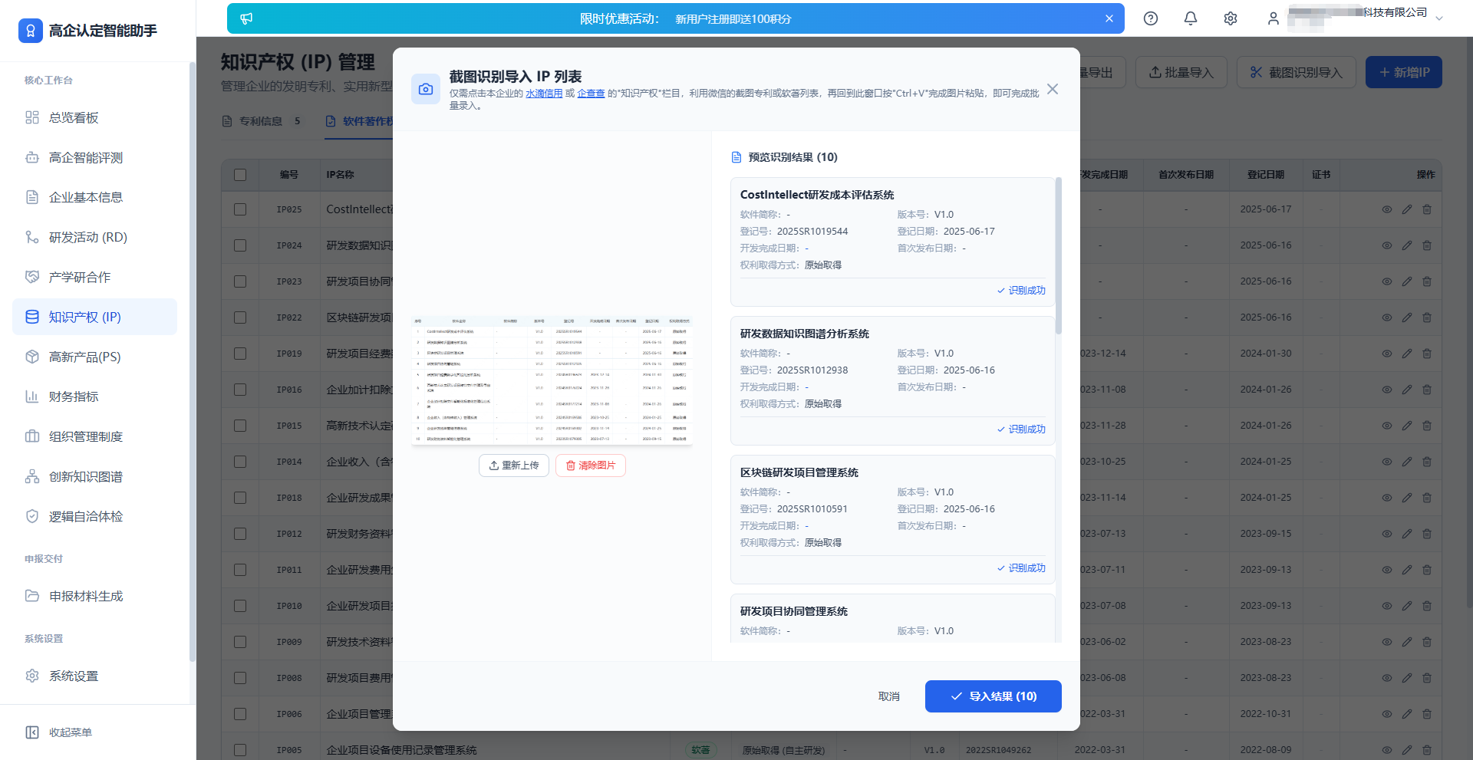The width and height of the screenshot is (1473, 760).
Task: Click the results list scrollbar
Action: coord(1059,255)
